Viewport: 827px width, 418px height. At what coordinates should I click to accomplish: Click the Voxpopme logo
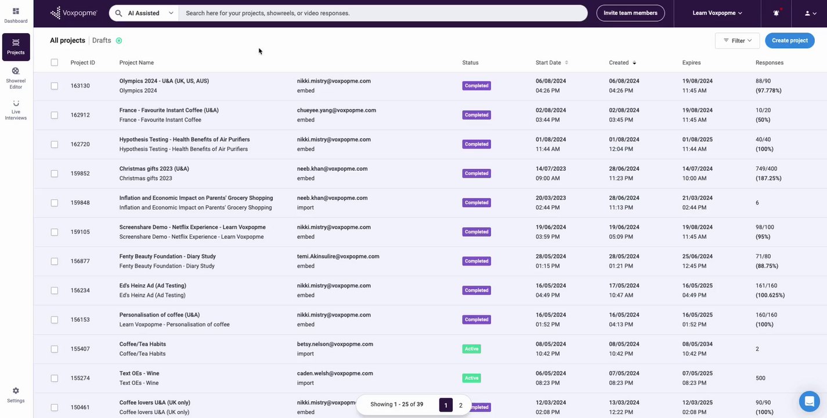pos(74,13)
